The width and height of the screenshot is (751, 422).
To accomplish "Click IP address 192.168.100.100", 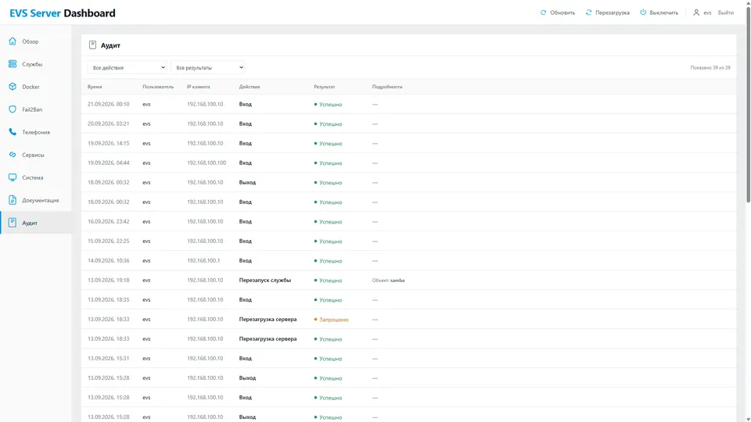I will 207,163.
